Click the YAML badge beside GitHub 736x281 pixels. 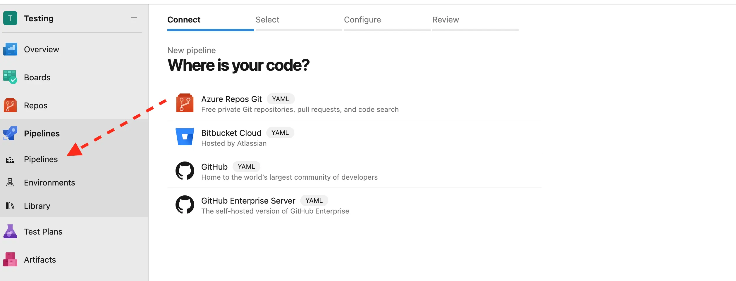pos(246,166)
